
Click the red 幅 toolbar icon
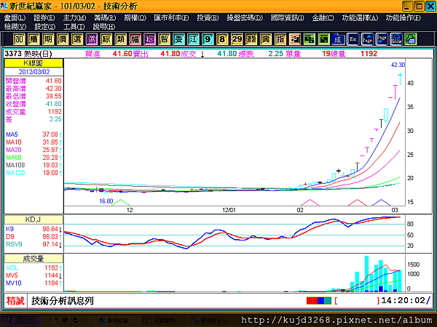click(135, 39)
